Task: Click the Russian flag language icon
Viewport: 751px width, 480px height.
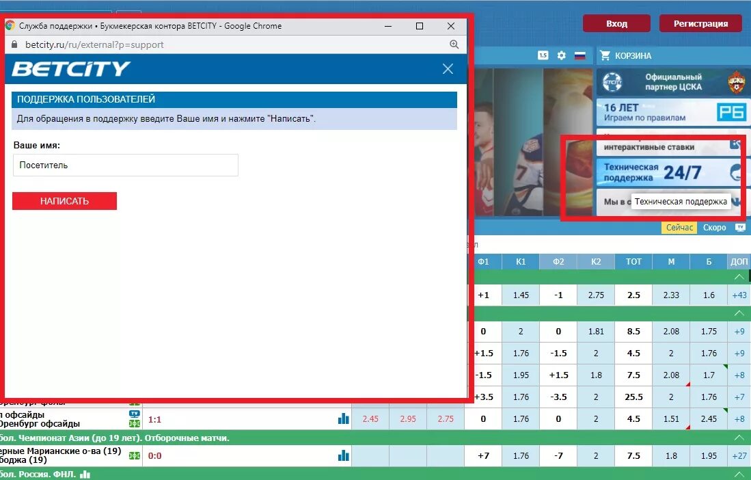Action: pos(580,55)
